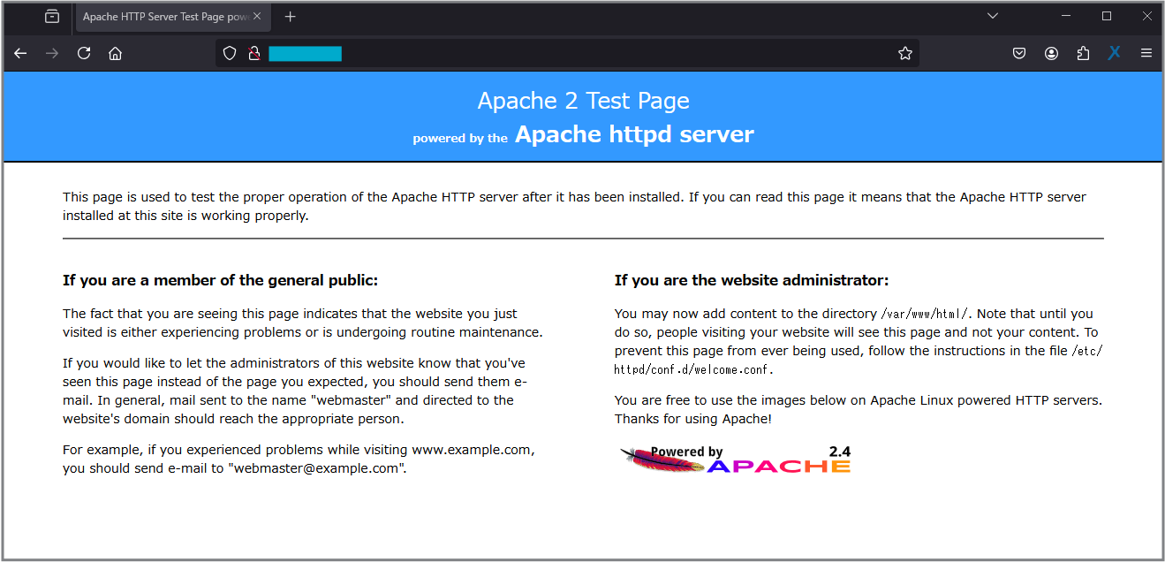This screenshot has height=562, width=1165.
Task: Bookmark this page with the star icon
Action: pos(904,53)
